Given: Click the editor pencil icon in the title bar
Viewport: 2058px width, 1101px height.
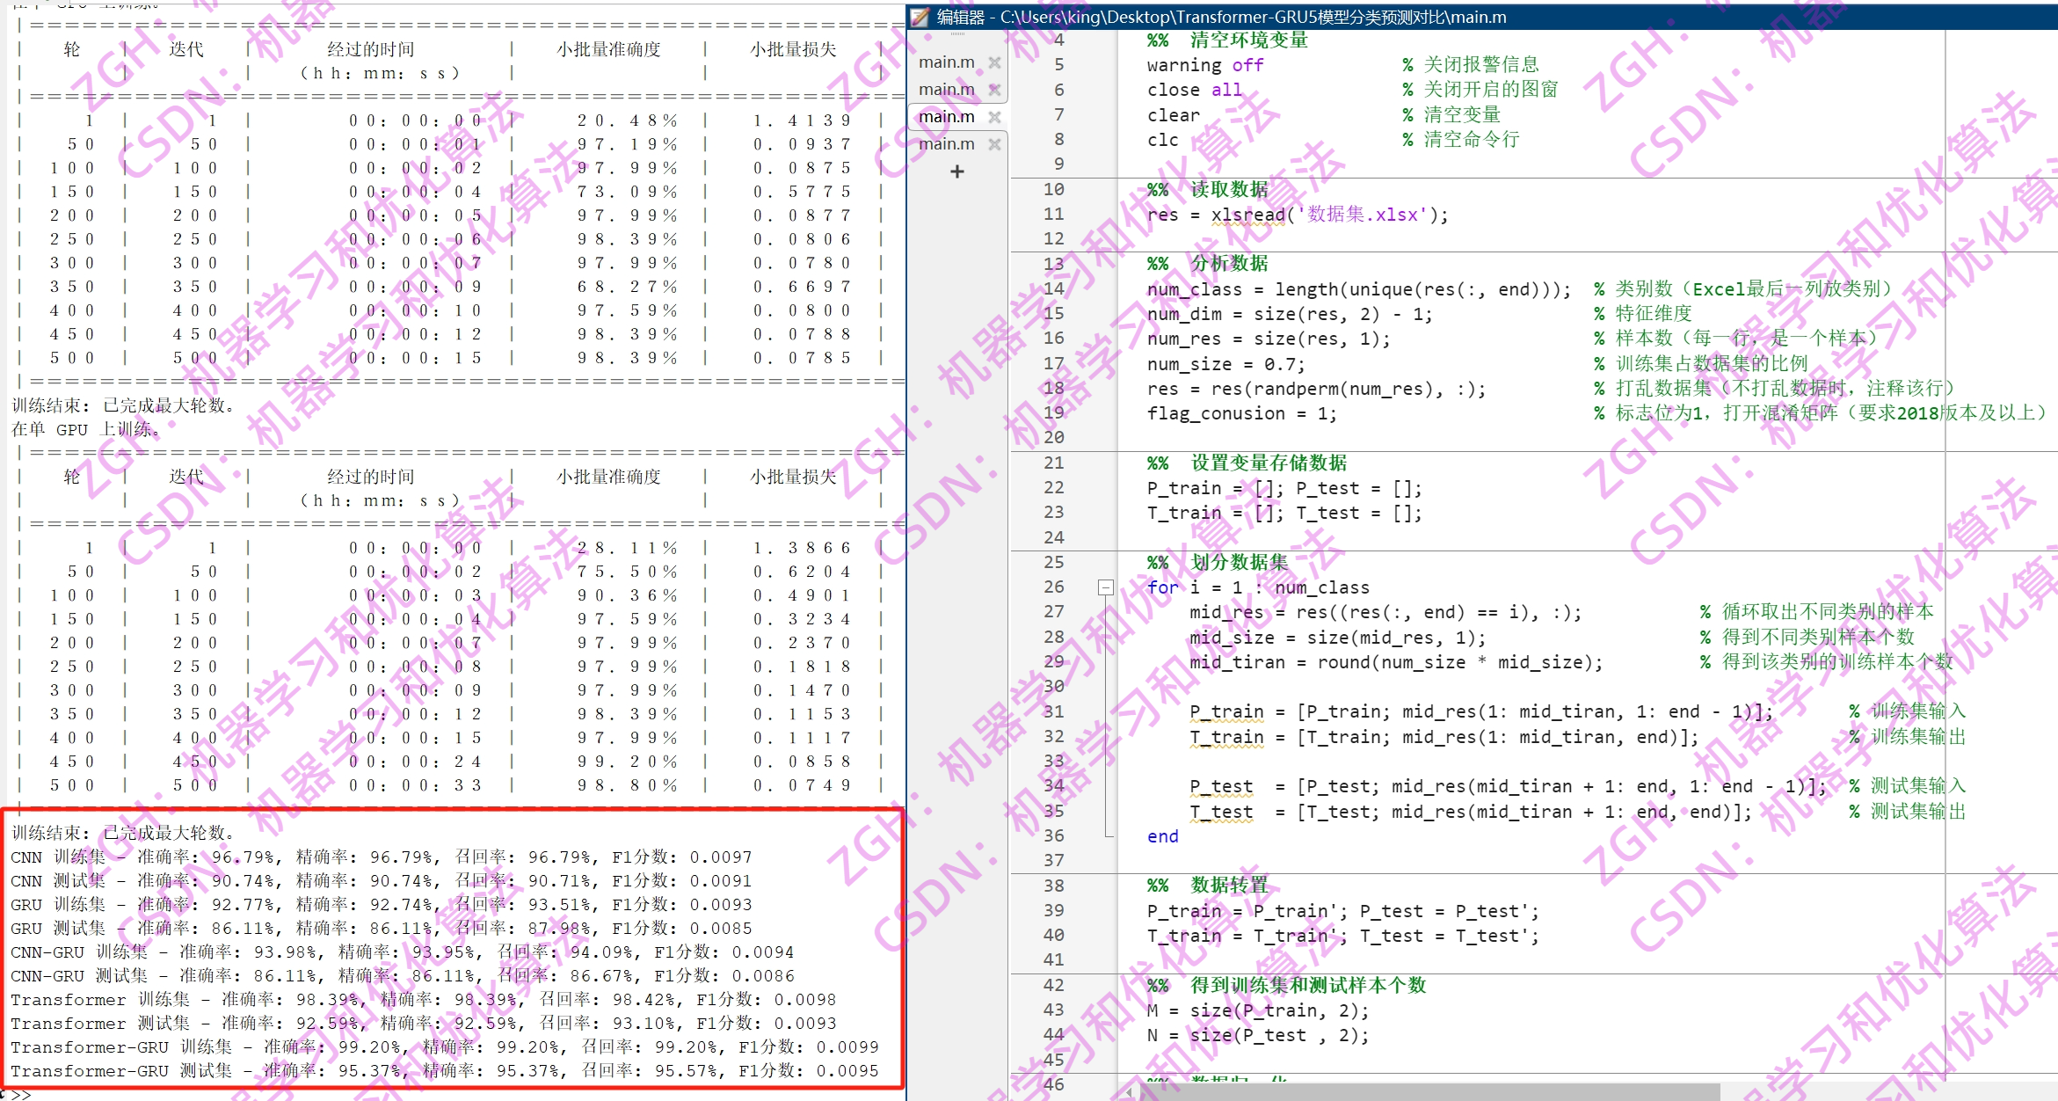Looking at the screenshot, I should [920, 17].
